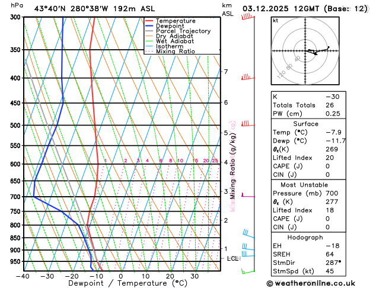Click the Hodograph section heading in the table
373x288 pixels.
point(305,238)
